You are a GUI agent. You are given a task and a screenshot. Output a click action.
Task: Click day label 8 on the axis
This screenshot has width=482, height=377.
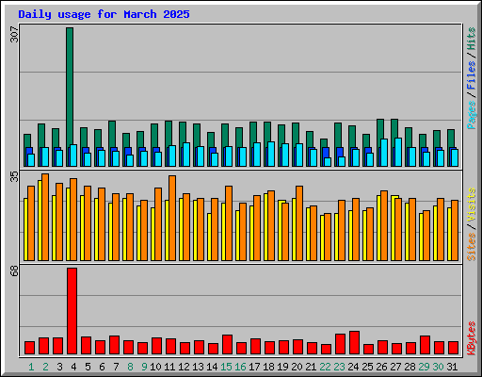click(130, 367)
